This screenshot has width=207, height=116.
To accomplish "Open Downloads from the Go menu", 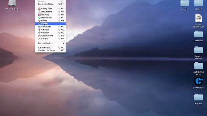I will [50, 18].
